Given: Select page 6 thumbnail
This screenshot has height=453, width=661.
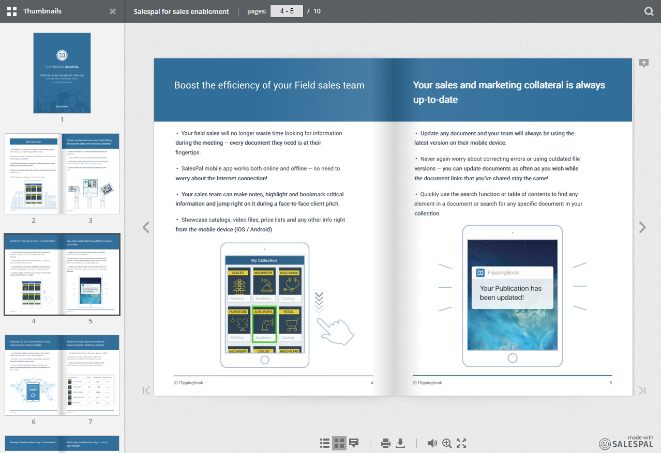Looking at the screenshot, I should (34, 375).
